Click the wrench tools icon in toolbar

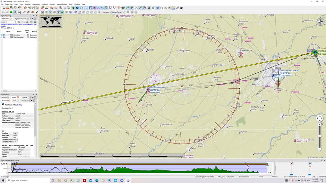[x=177, y=8]
